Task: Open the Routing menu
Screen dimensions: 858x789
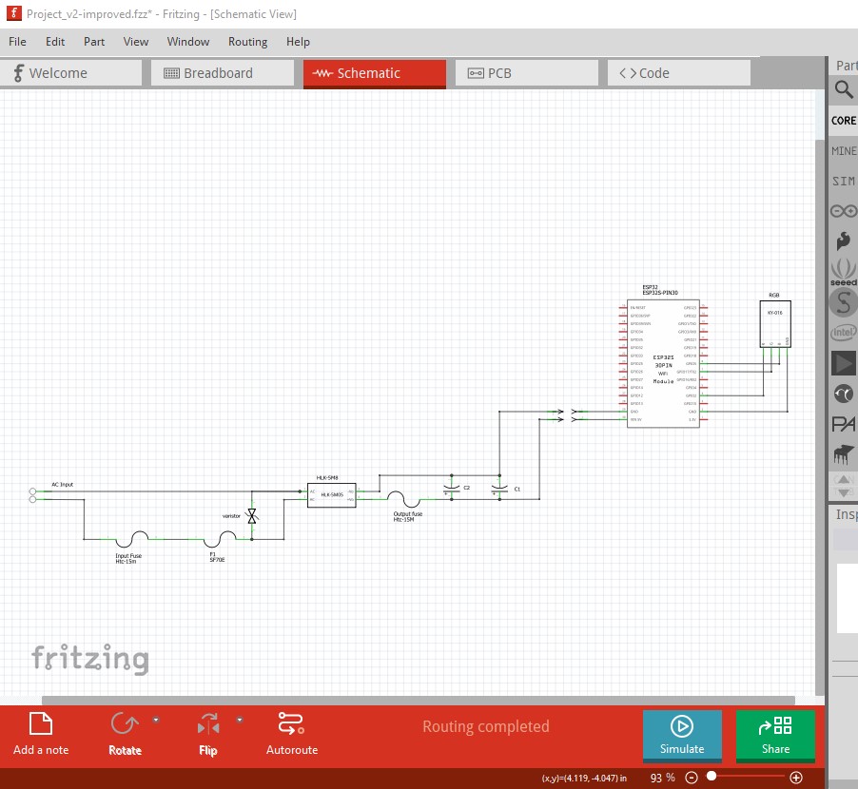Action: (x=248, y=42)
